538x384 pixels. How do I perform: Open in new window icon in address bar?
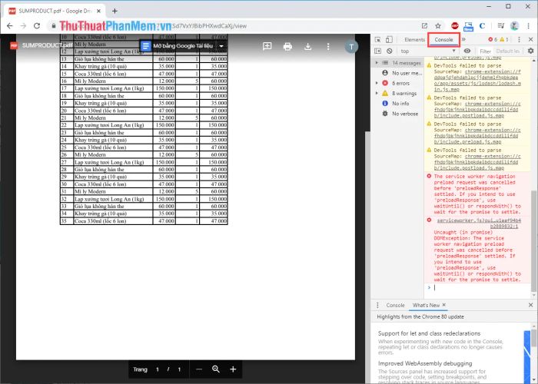(x=424, y=25)
